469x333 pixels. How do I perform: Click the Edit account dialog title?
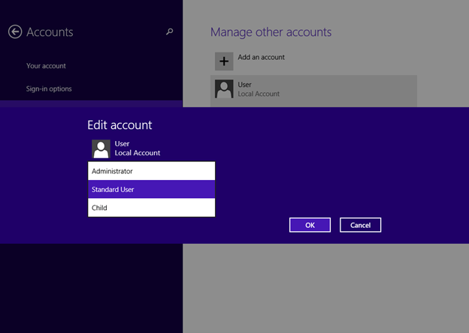[120, 125]
